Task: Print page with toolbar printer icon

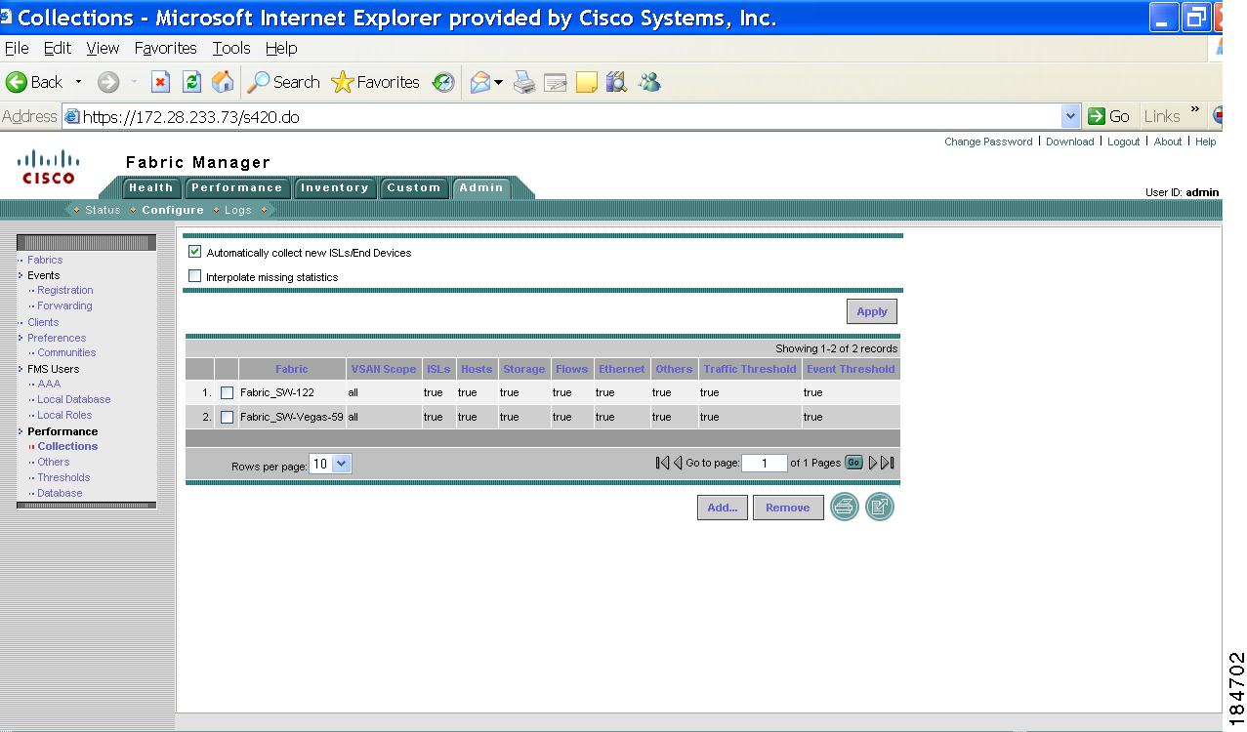Action: [525, 83]
